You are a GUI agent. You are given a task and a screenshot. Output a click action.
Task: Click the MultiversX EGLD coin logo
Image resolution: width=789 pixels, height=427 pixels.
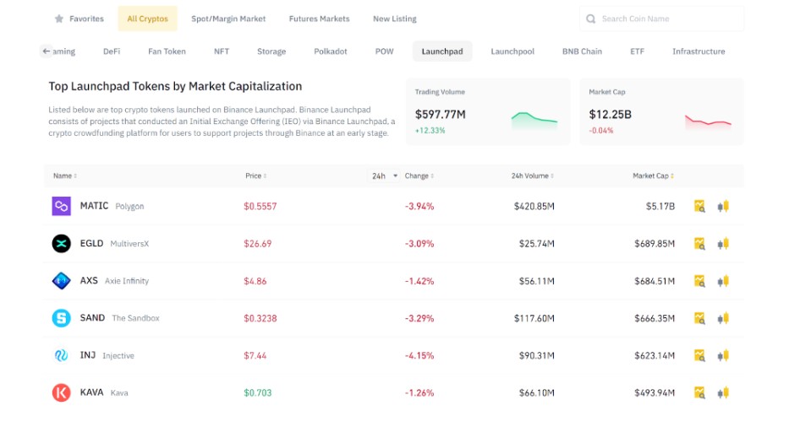click(62, 244)
